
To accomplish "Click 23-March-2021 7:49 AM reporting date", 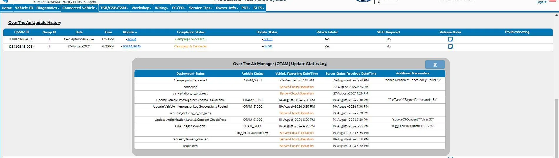I will (297, 80).
